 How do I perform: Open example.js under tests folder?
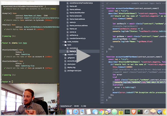[x=73, y=48]
